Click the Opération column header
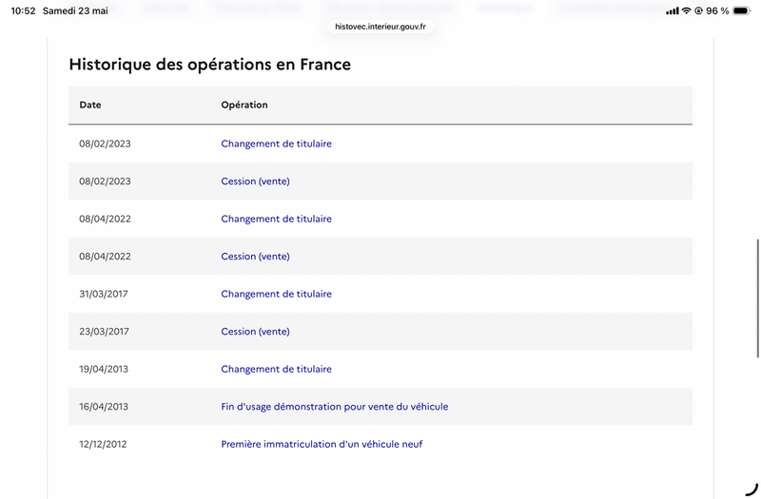The height and width of the screenshot is (499, 761). coord(244,105)
